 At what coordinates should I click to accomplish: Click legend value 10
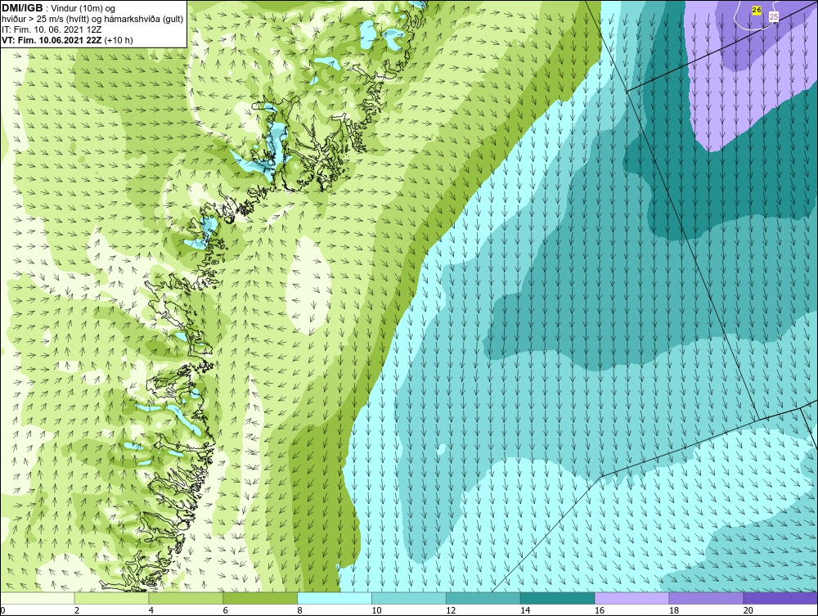click(x=376, y=610)
